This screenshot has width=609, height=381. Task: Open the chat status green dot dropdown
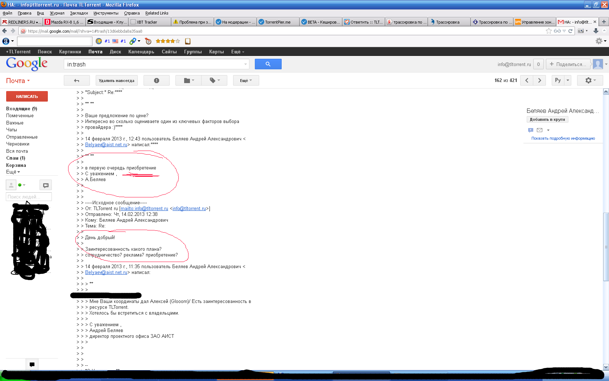(22, 185)
